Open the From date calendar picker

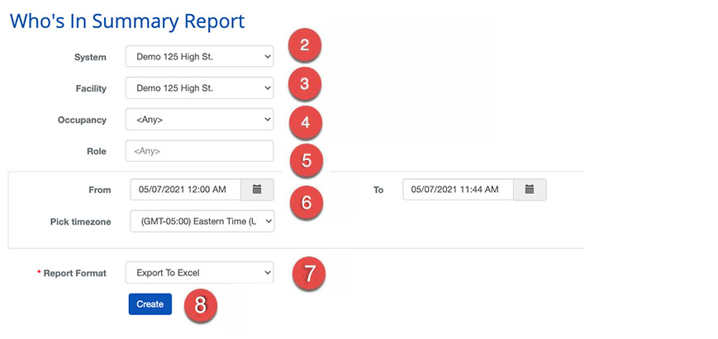[x=257, y=190]
